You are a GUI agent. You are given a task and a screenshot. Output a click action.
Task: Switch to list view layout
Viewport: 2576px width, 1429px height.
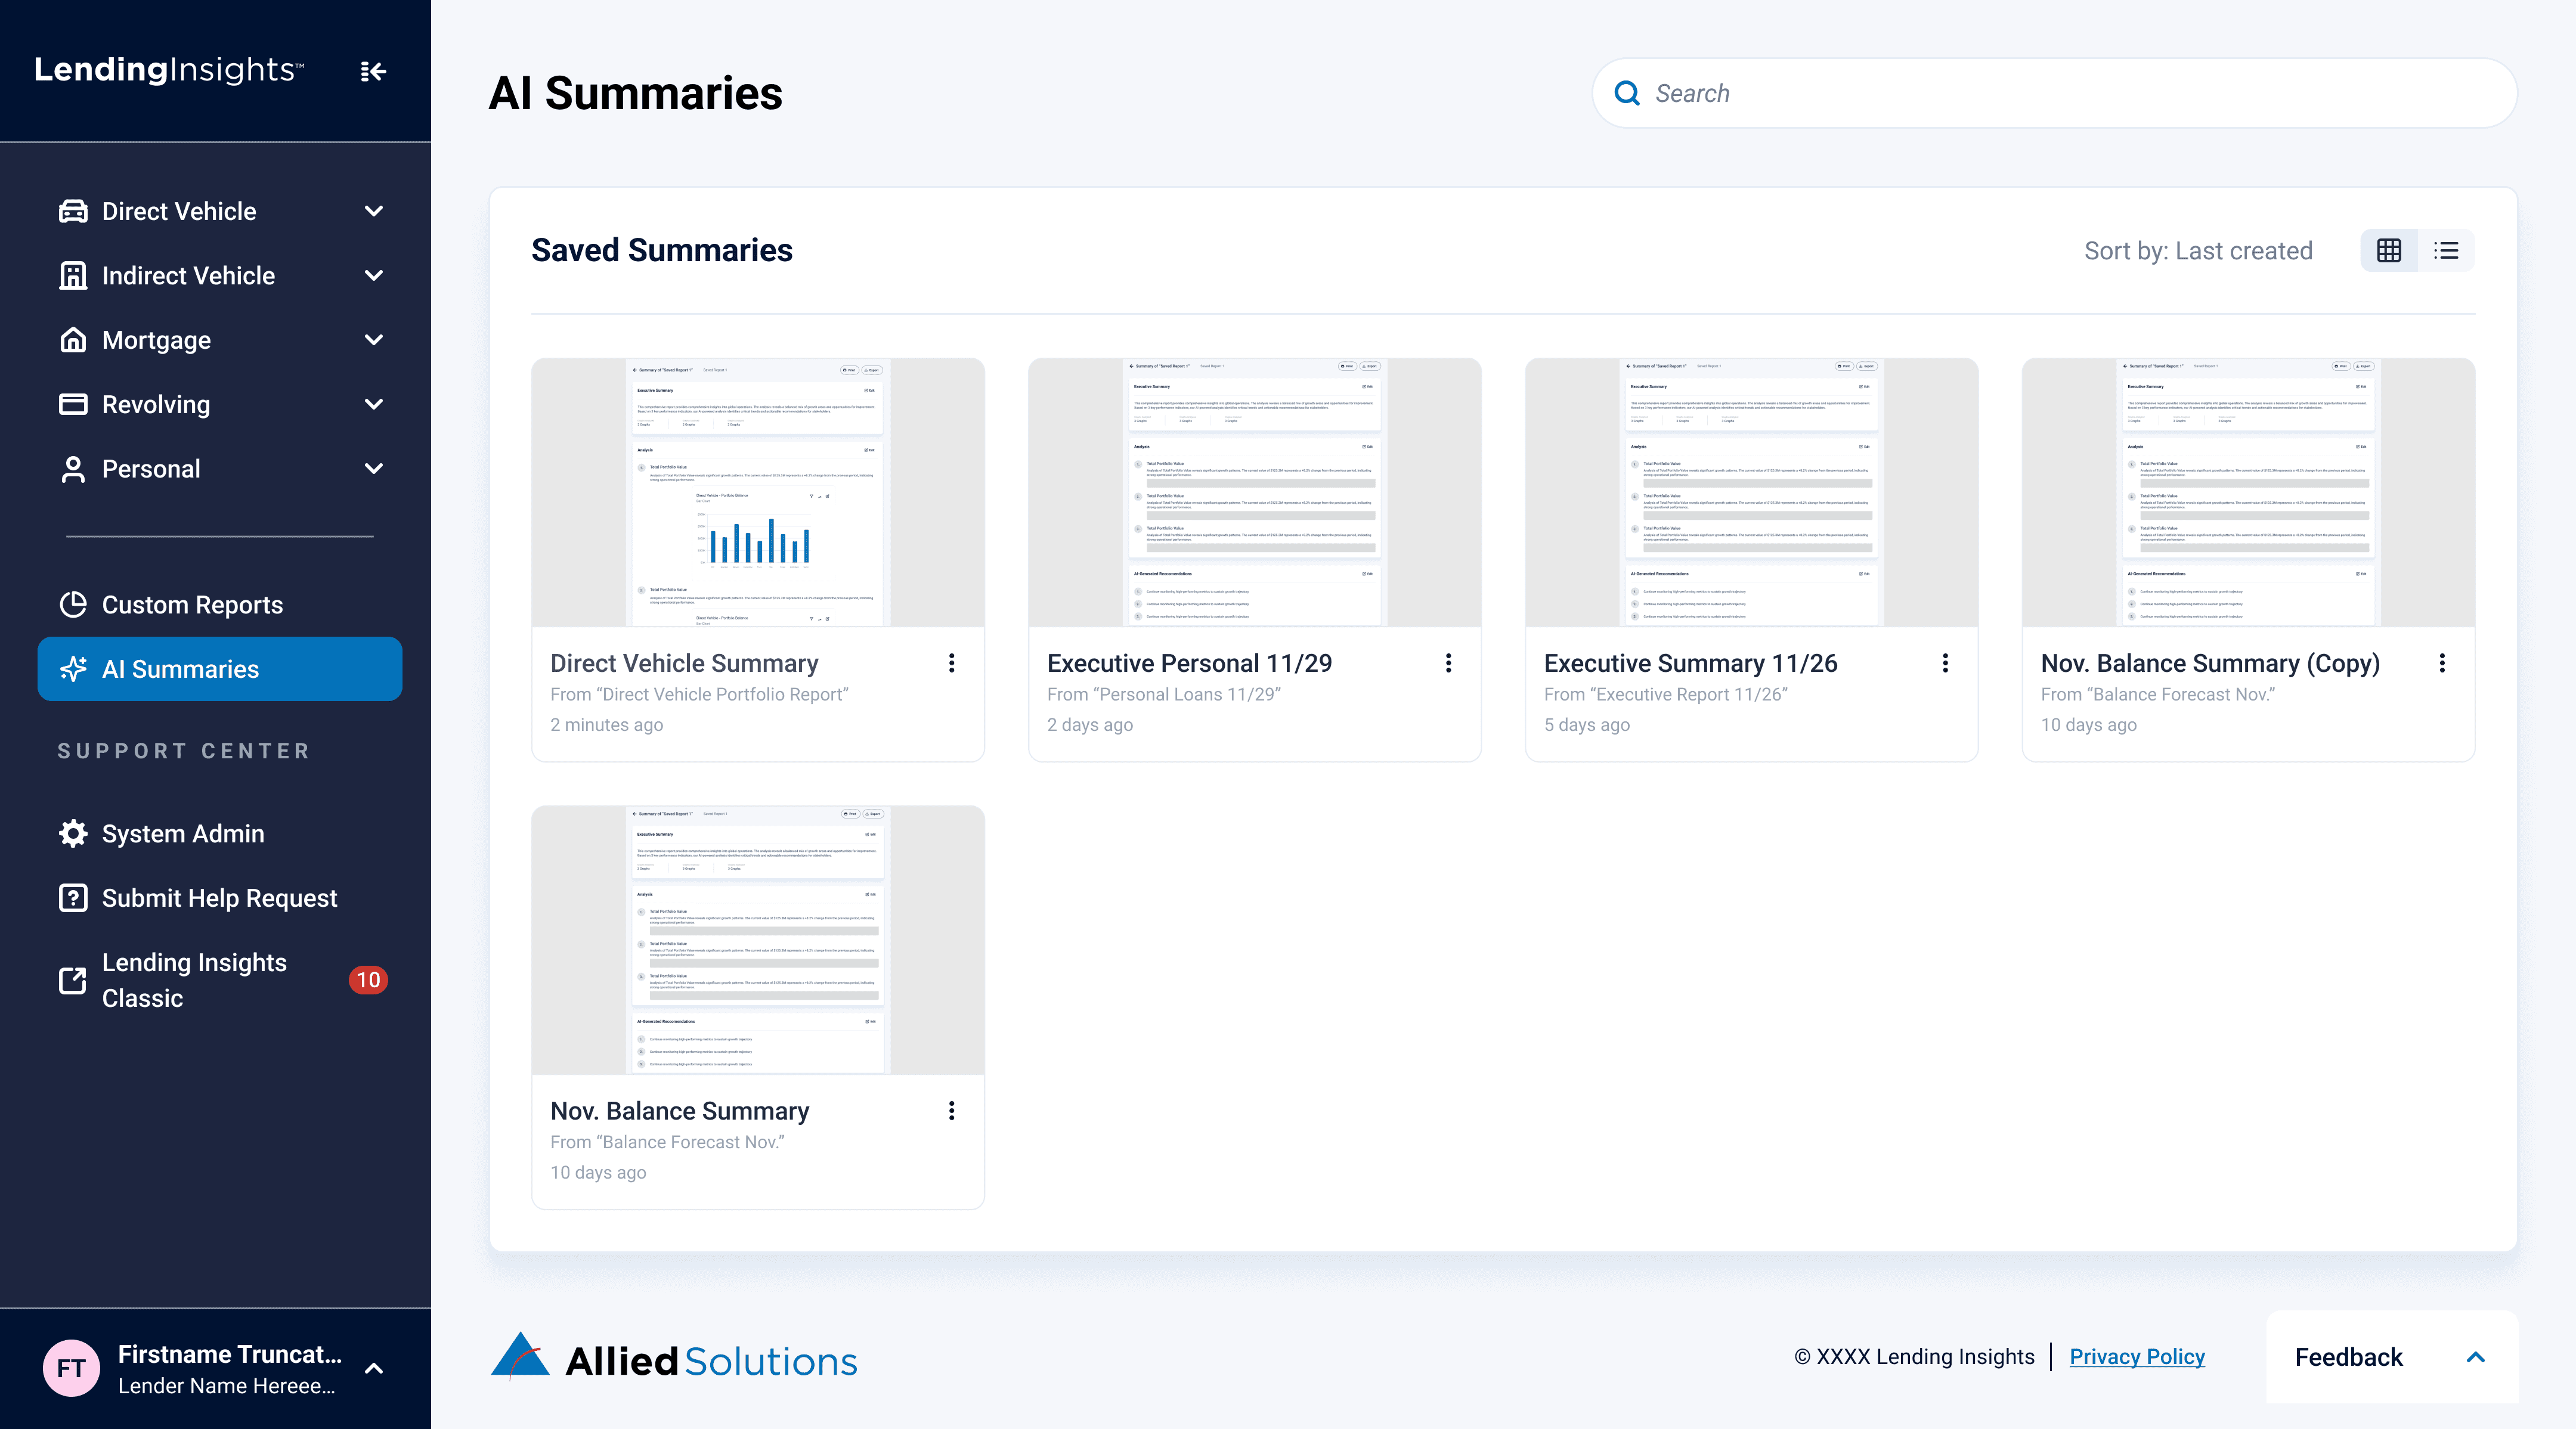click(x=2446, y=250)
